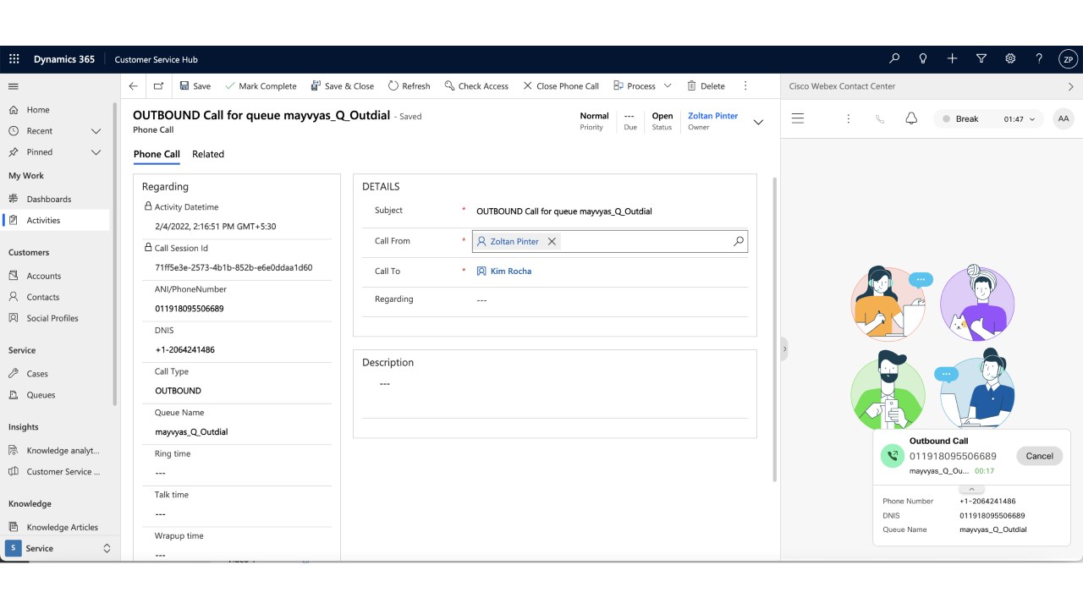Refresh the phone call record
This screenshot has width=1083, height=609.
[410, 86]
